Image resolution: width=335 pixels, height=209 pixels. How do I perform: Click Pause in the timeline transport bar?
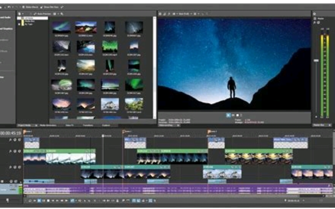44,201
